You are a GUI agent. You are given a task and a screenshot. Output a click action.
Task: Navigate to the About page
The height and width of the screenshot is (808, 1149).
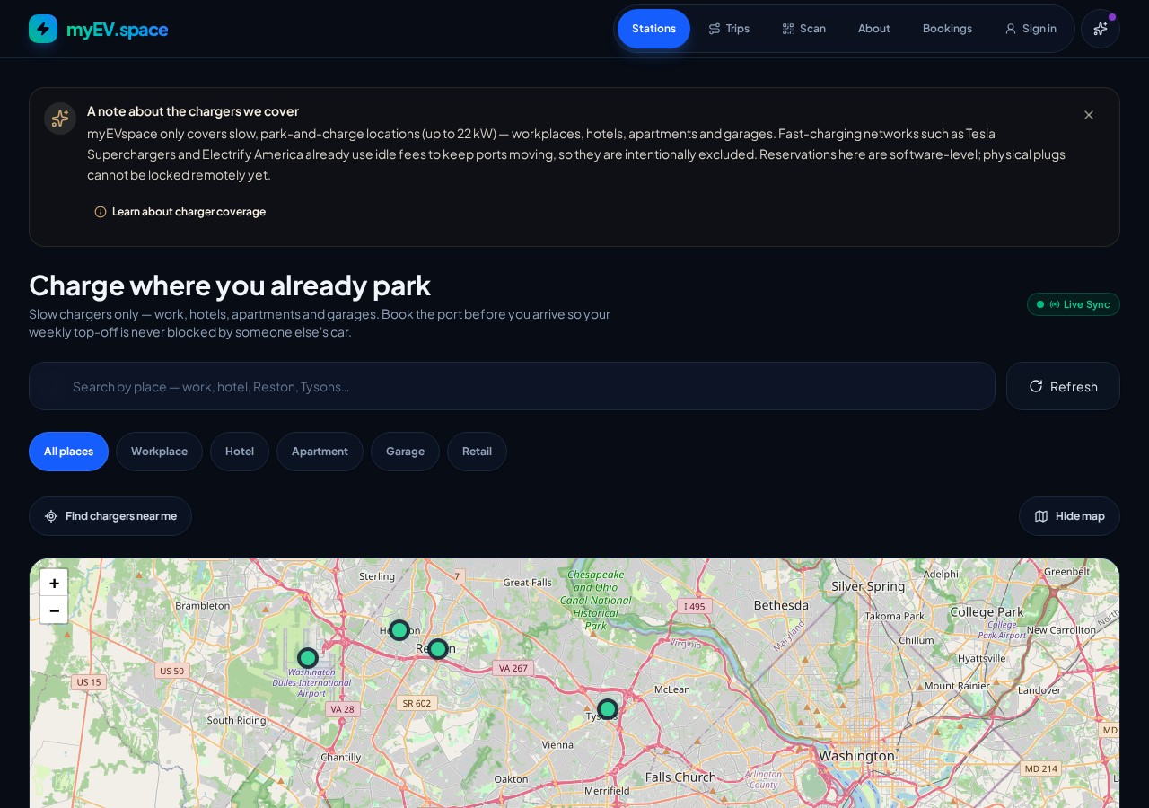click(x=874, y=29)
